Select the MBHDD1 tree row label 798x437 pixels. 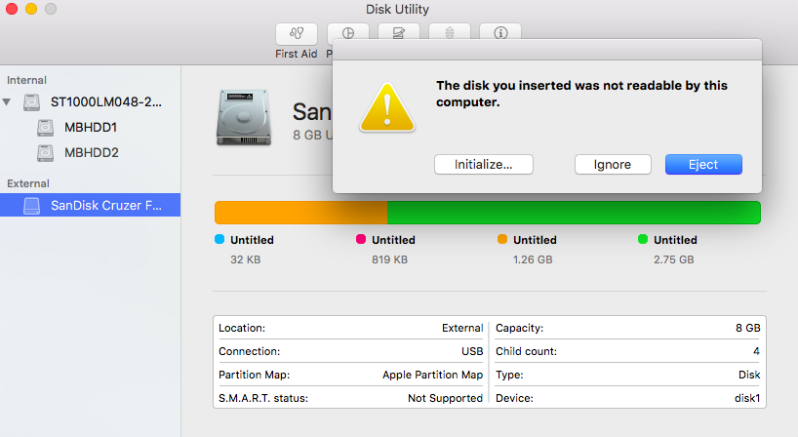[91, 127]
